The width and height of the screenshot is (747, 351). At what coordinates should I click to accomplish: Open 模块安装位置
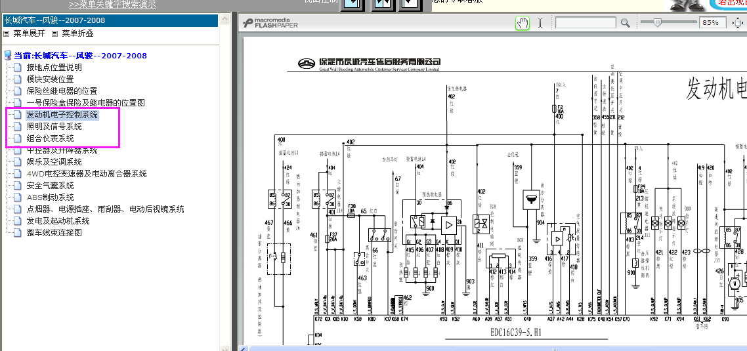pyautogui.click(x=50, y=79)
